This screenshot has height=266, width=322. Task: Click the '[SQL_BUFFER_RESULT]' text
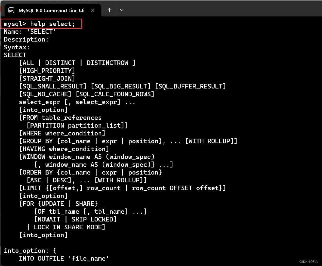pos(190,86)
